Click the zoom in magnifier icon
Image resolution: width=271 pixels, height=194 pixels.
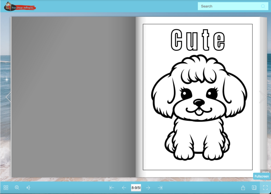coord(17,188)
